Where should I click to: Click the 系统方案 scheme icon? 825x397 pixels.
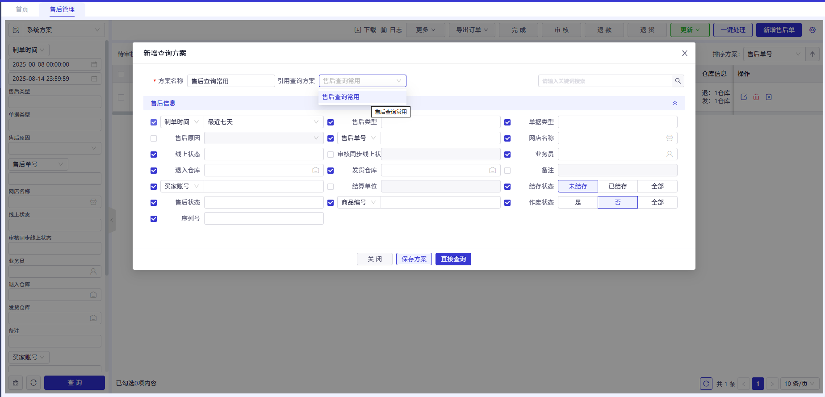(x=16, y=30)
